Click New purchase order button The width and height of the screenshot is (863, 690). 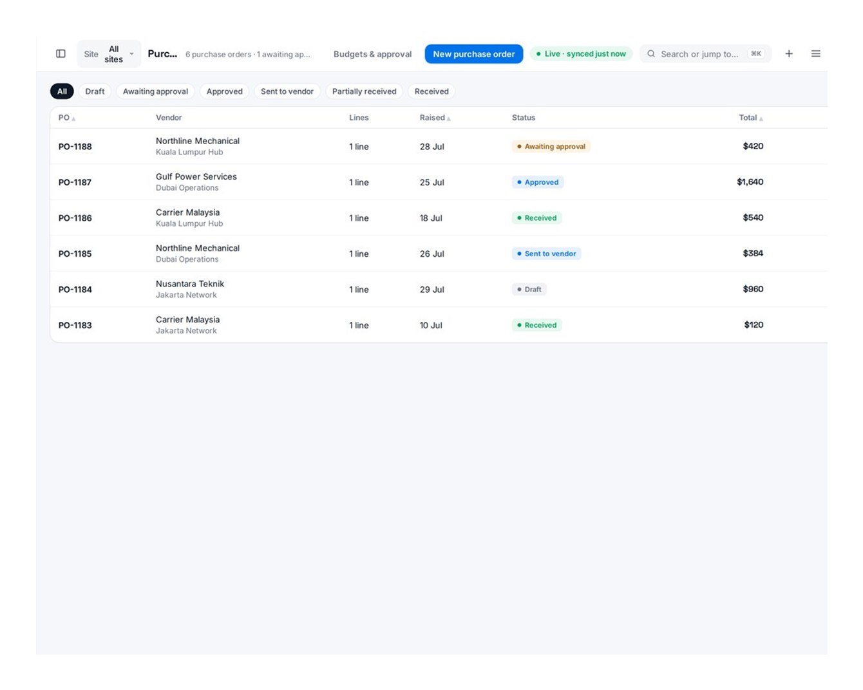click(x=474, y=54)
